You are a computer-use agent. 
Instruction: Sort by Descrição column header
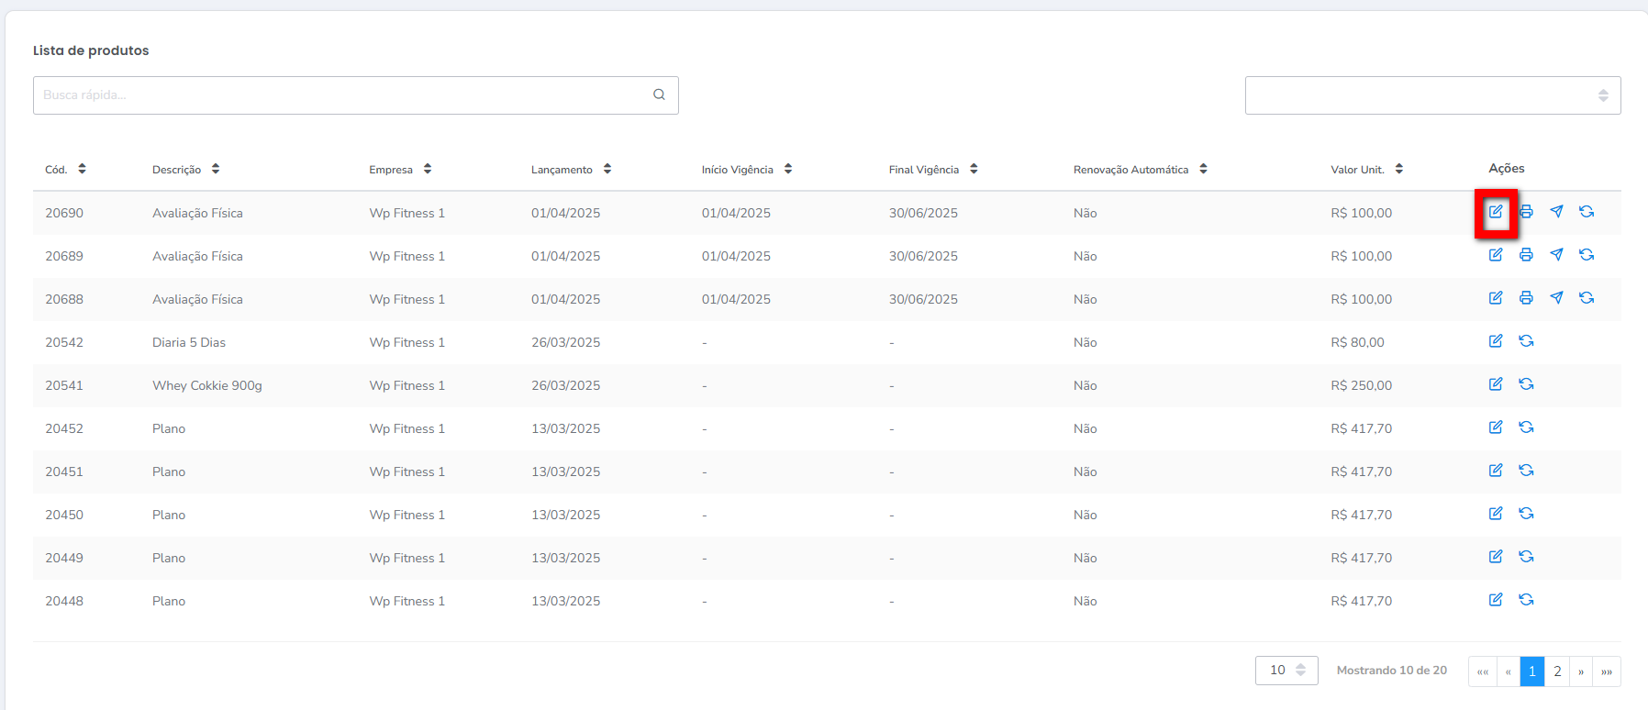click(216, 169)
